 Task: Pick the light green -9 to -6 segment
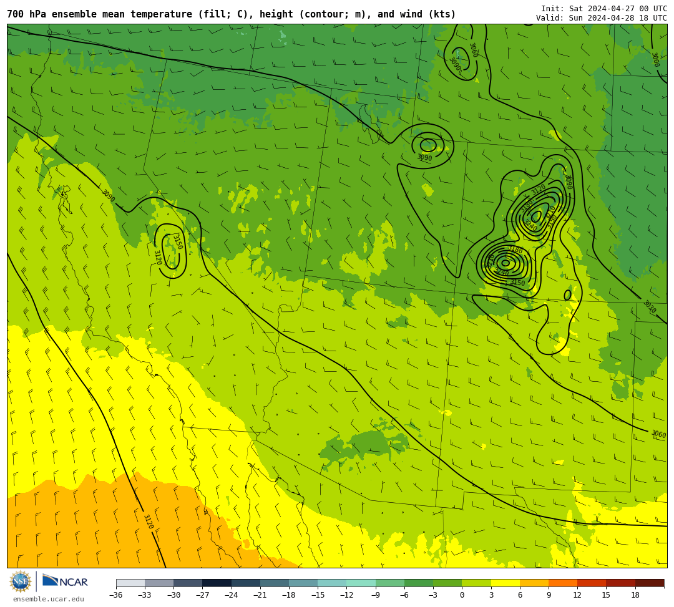point(390,583)
